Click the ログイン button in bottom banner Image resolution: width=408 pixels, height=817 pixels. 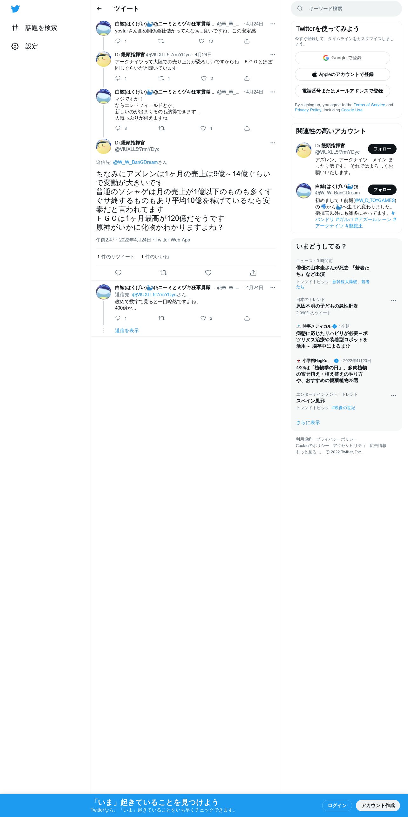pyautogui.click(x=337, y=806)
